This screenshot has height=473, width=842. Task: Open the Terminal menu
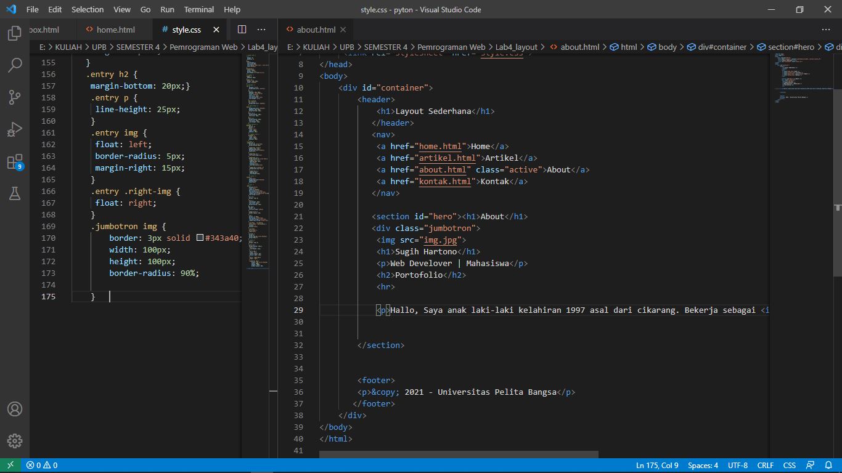(198, 9)
